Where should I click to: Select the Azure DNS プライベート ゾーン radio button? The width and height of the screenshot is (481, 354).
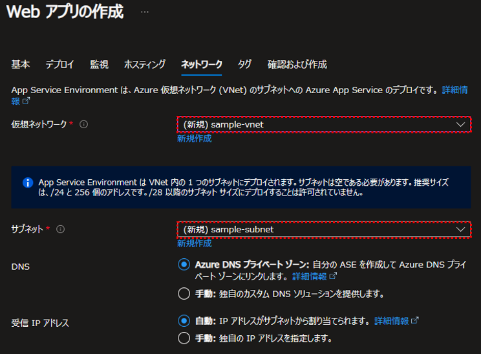tap(184, 265)
